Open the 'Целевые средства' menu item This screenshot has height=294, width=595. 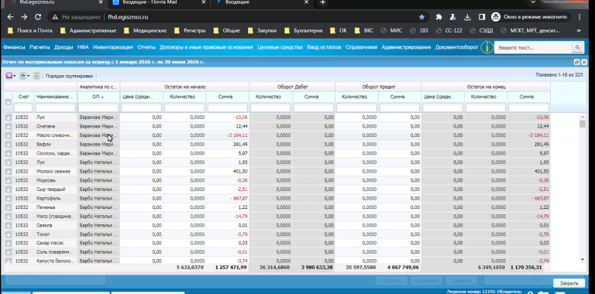(280, 47)
